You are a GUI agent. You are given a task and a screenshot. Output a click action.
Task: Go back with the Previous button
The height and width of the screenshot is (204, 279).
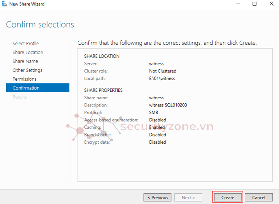coord(157,198)
